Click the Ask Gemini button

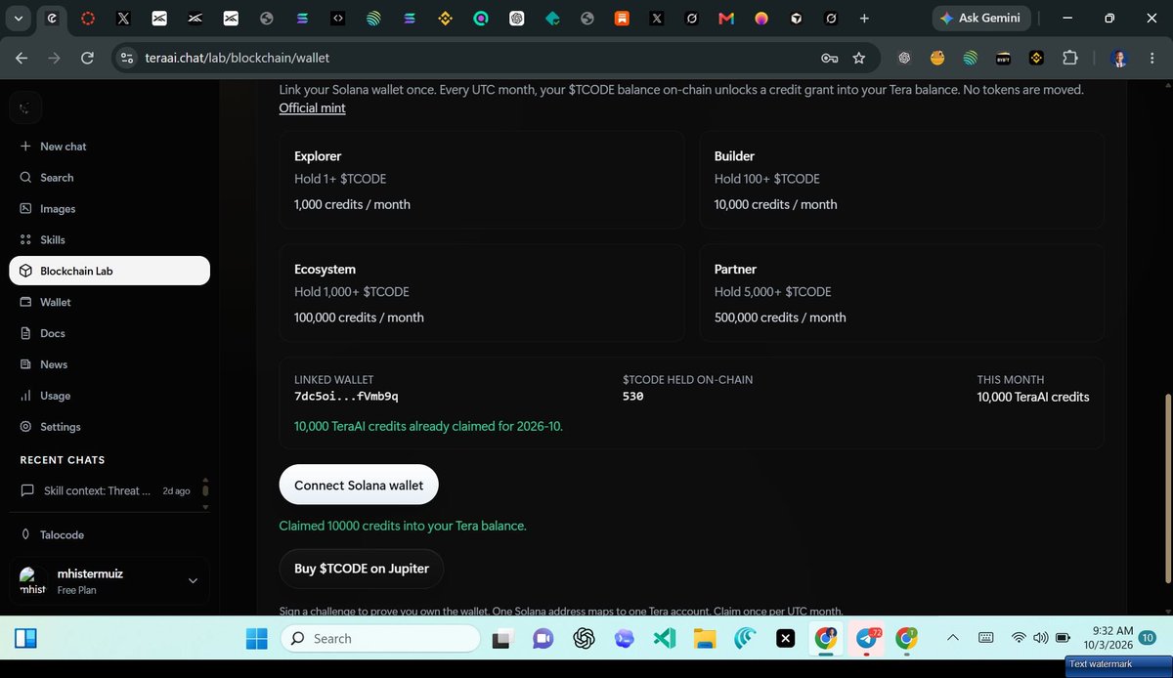pyautogui.click(x=979, y=18)
